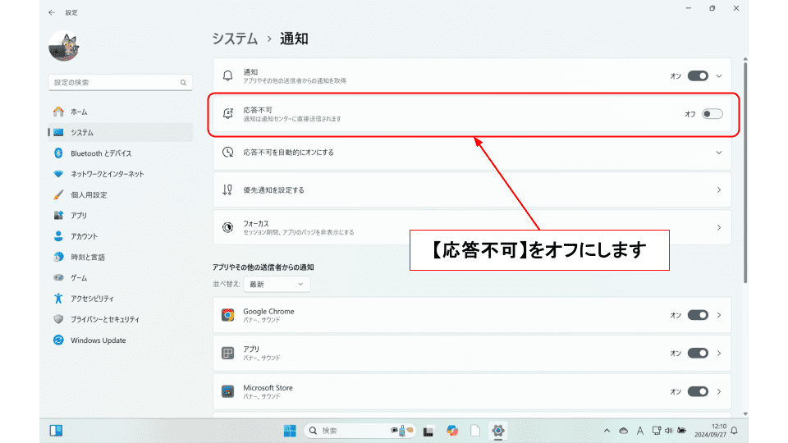Open the 並べ替え sort dropdown
The height and width of the screenshot is (443, 788).
(277, 284)
